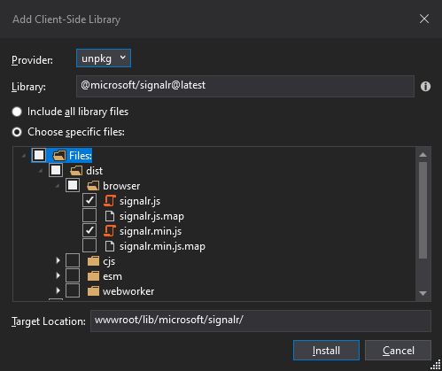Open the Provider unpkg dropdown
This screenshot has height=371, width=442.
(x=104, y=58)
